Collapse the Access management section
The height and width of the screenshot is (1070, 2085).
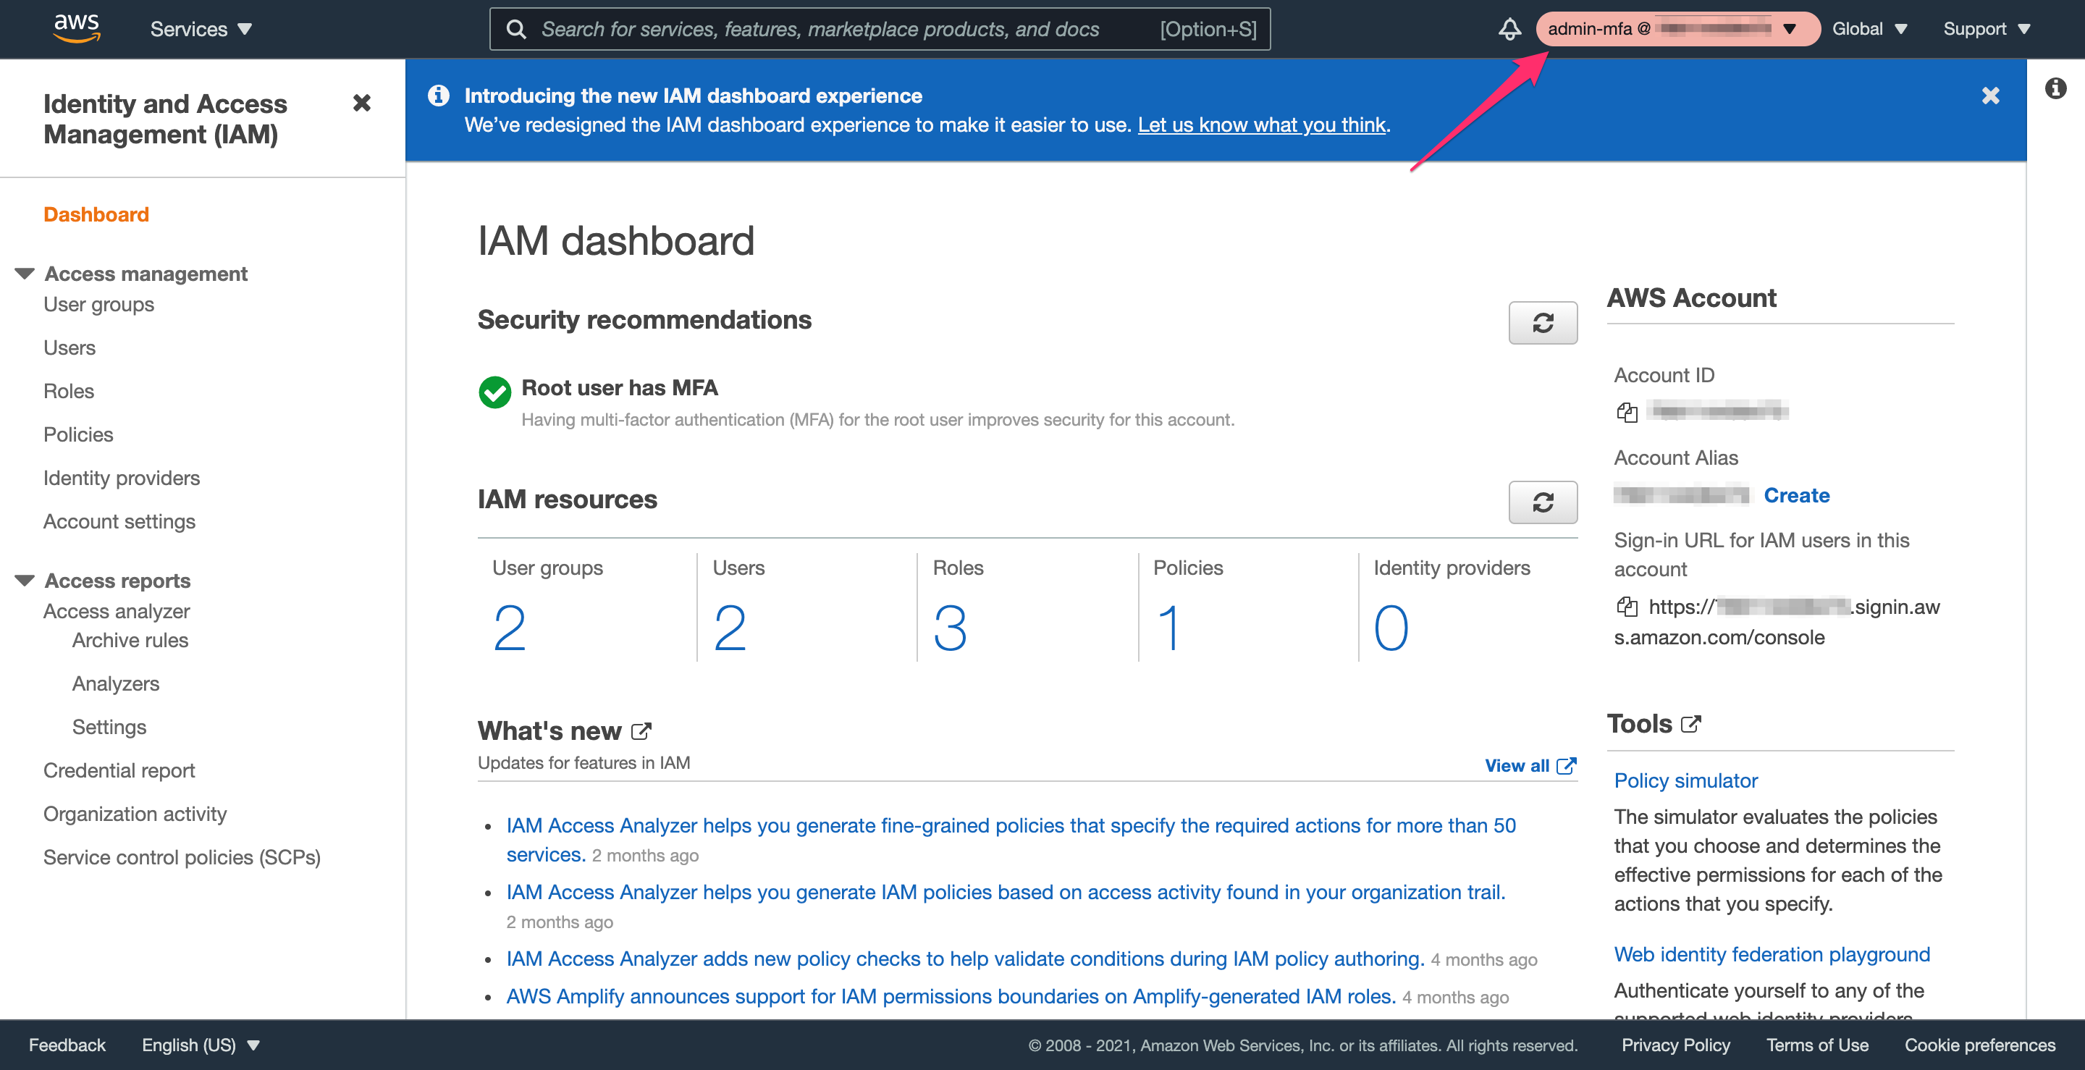click(25, 274)
